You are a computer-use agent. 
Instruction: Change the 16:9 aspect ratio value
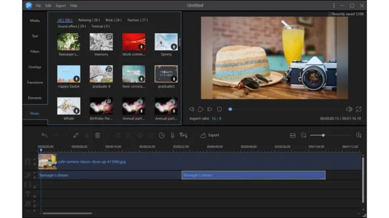point(216,119)
